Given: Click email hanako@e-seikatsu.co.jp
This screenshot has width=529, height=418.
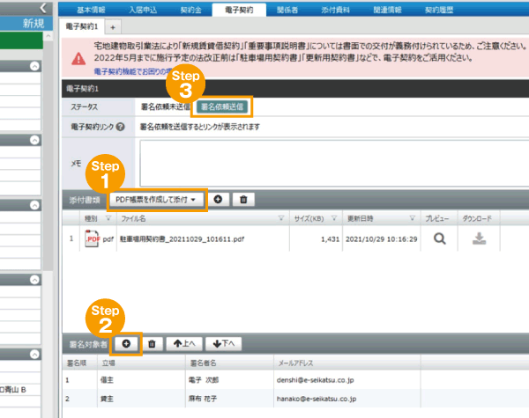Looking at the screenshot, I should (317, 399).
